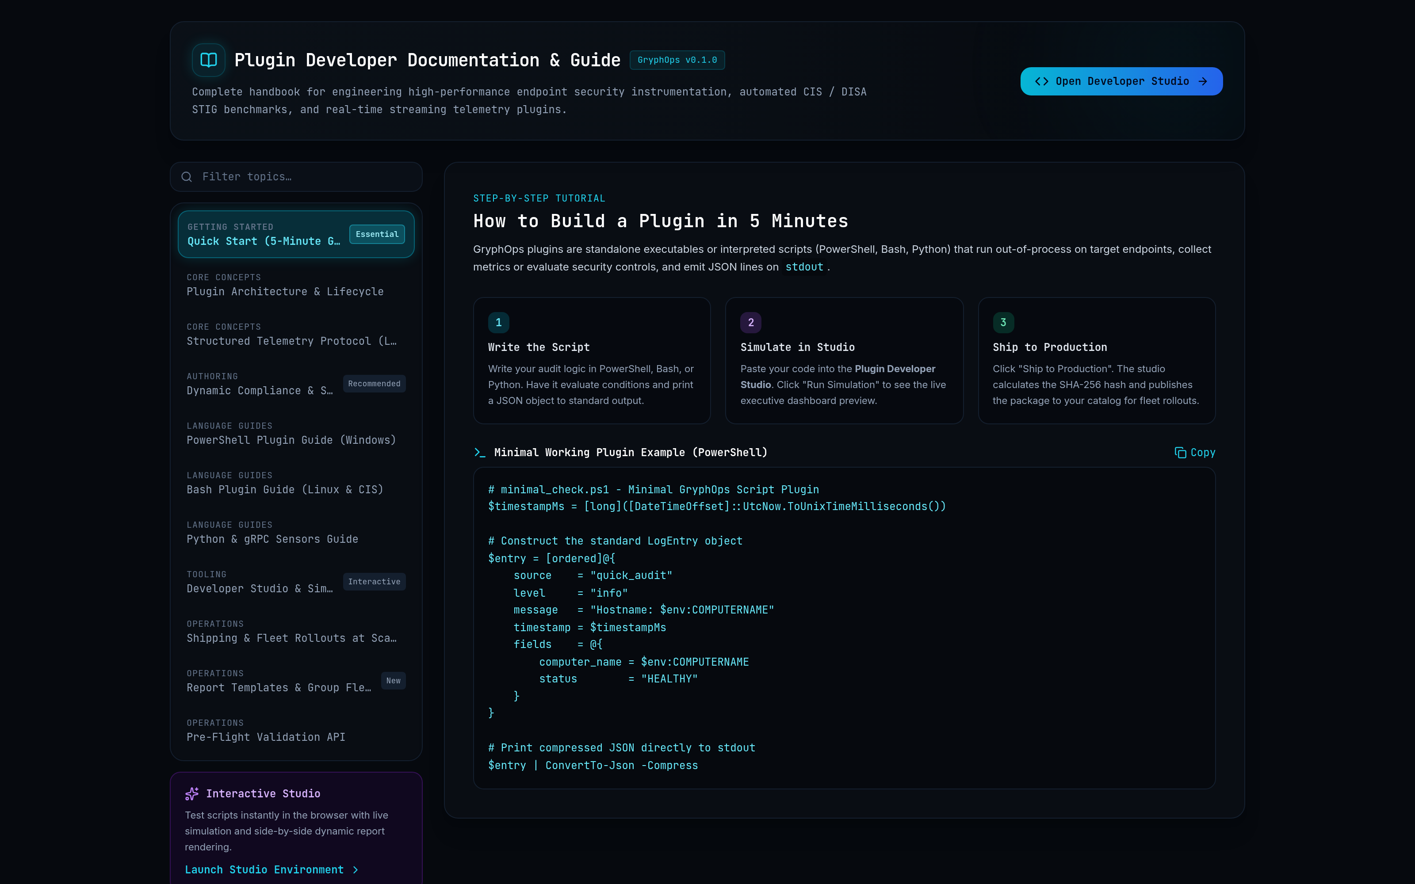Screen dimensions: 1415x884
Task: Click the Write the Script card heading
Action: pyautogui.click(x=539, y=347)
